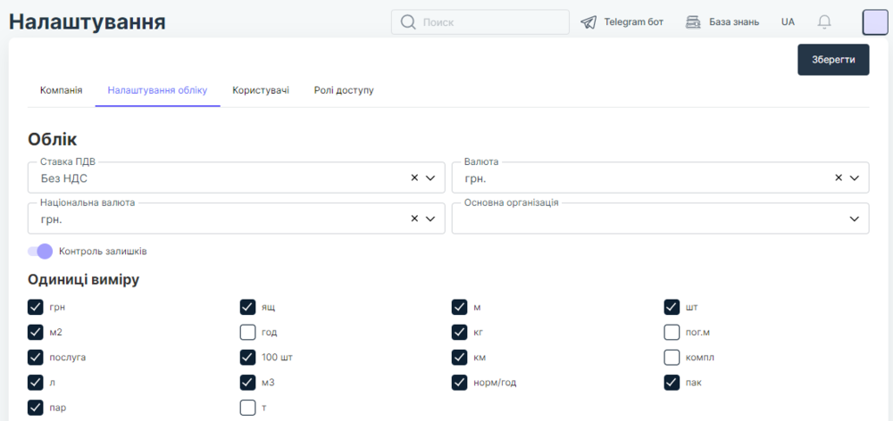The height and width of the screenshot is (421, 893).
Task: Open the База знань icon
Action: (x=693, y=22)
